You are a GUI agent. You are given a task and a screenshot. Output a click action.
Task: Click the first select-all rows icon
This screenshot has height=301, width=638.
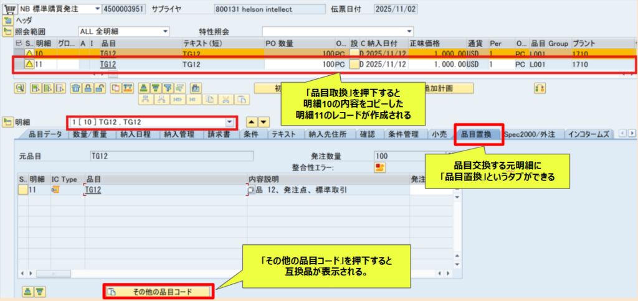pos(36,88)
